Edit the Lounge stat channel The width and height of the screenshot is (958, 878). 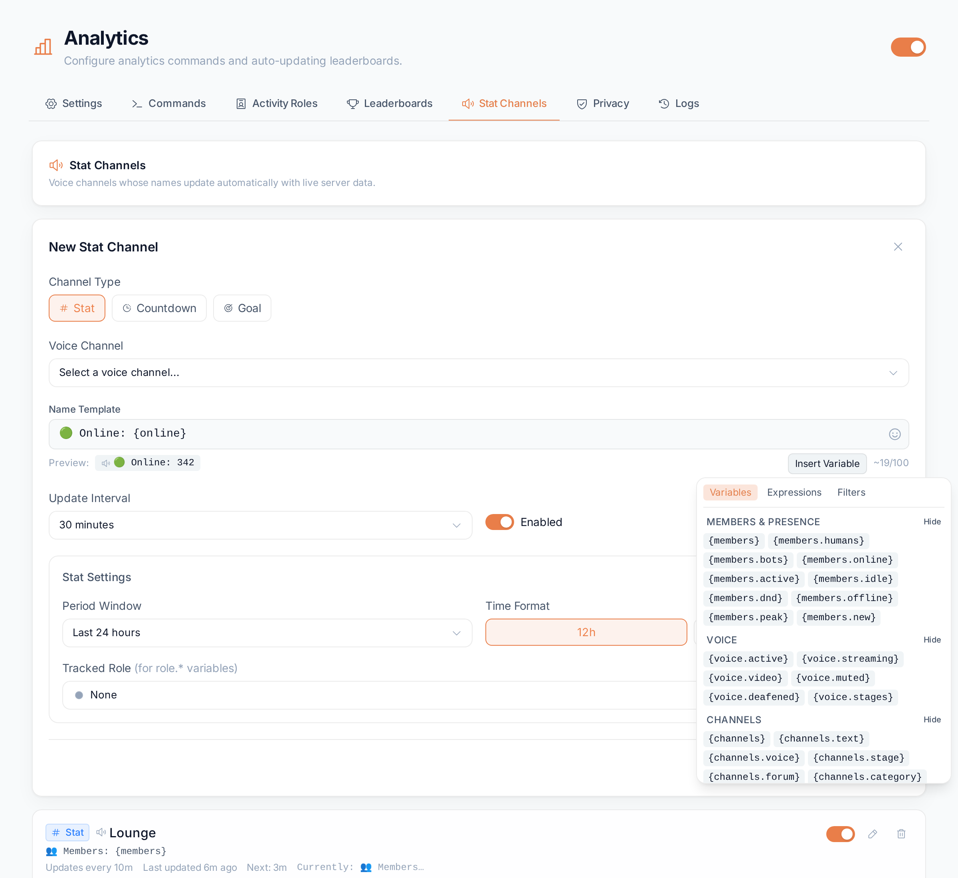tap(873, 834)
